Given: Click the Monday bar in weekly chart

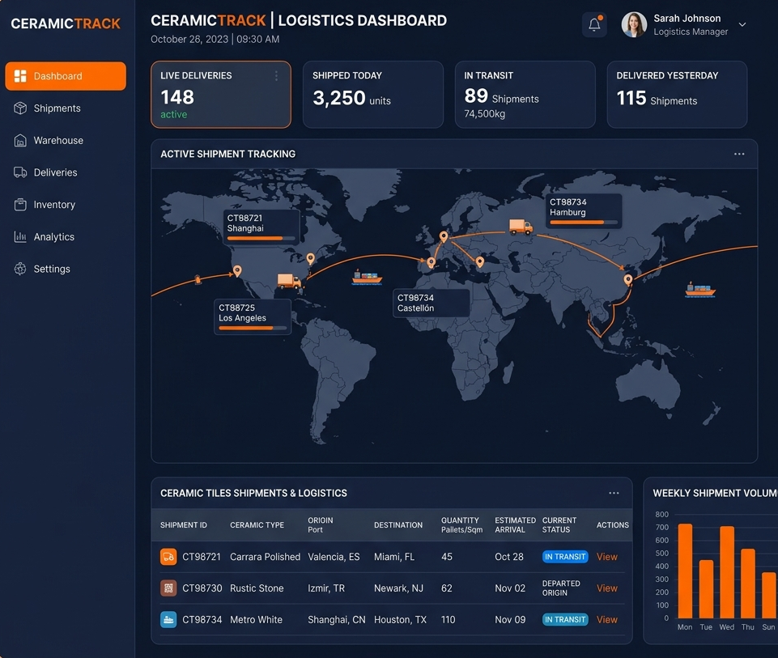Looking at the screenshot, I should [x=685, y=571].
